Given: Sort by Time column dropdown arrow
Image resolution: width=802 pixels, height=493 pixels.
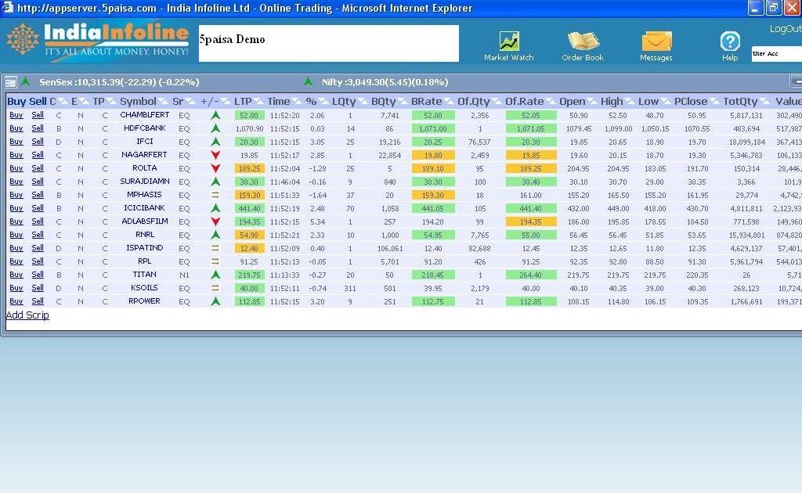Looking at the screenshot, I should 297,101.
